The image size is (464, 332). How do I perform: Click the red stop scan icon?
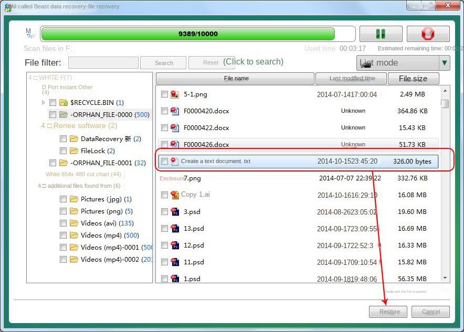pos(428,34)
